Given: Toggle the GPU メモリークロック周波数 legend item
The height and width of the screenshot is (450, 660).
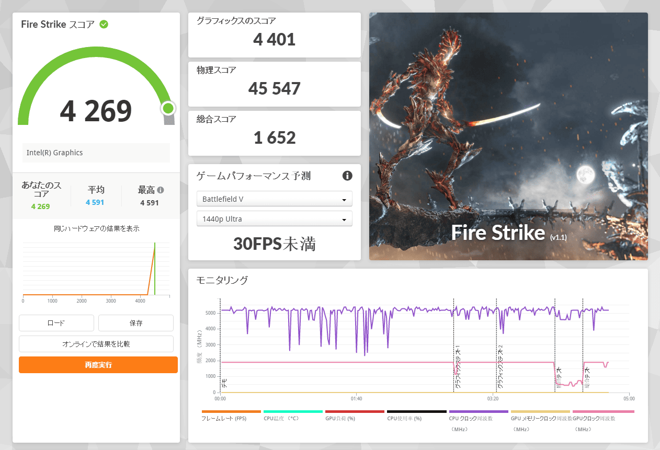Looking at the screenshot, I should 540,412.
